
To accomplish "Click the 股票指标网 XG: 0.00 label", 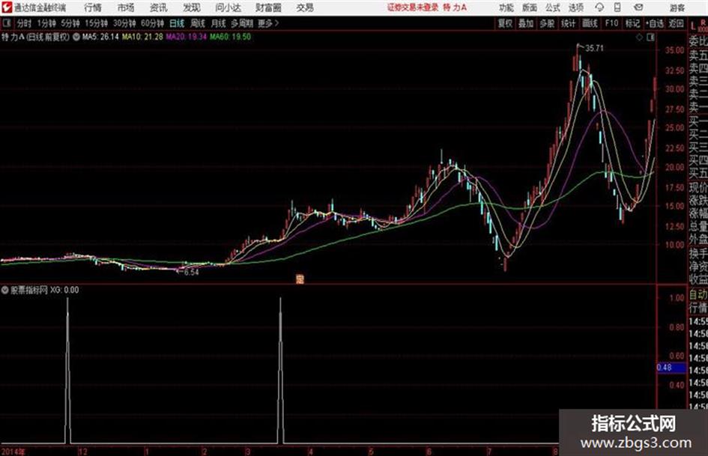I will (44, 290).
